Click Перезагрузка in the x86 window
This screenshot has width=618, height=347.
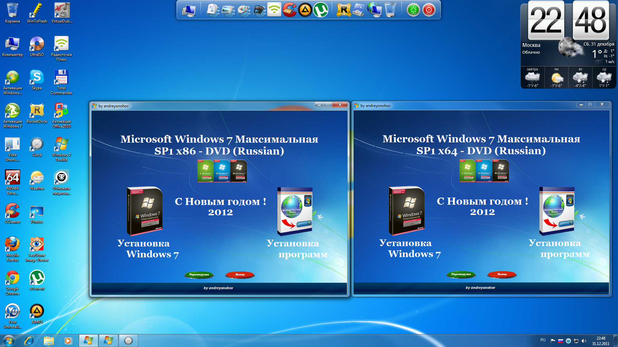click(199, 275)
